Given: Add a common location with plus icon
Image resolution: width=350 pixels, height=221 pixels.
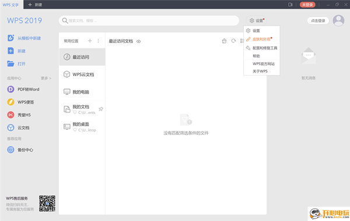Looking at the screenshot, I should pos(90,41).
